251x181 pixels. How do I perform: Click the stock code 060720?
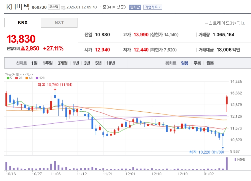coord(39,7)
